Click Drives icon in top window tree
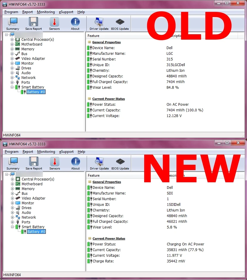The width and height of the screenshot is (247, 280). (18, 68)
